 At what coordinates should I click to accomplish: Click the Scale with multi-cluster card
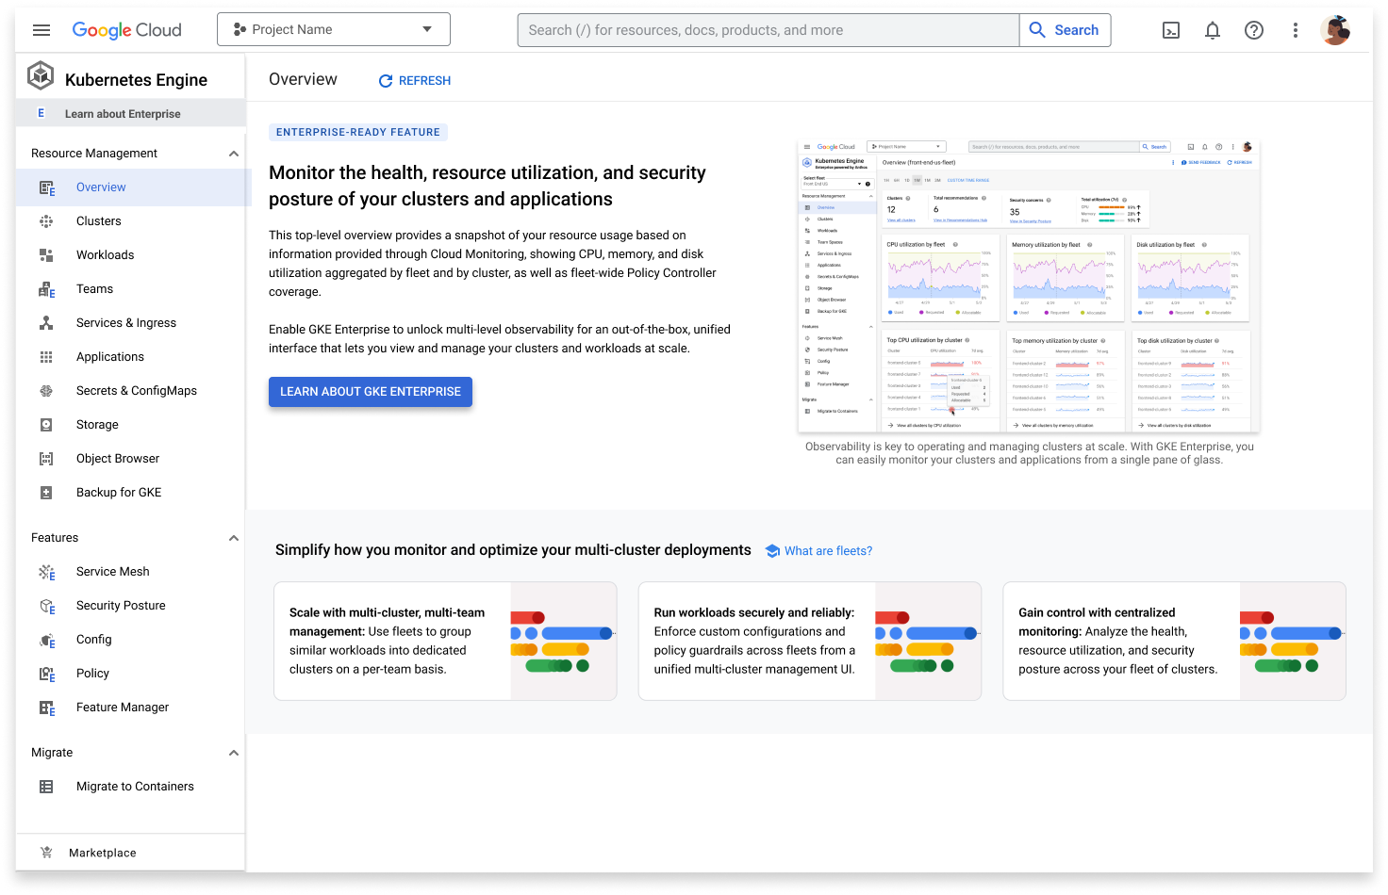click(x=445, y=641)
